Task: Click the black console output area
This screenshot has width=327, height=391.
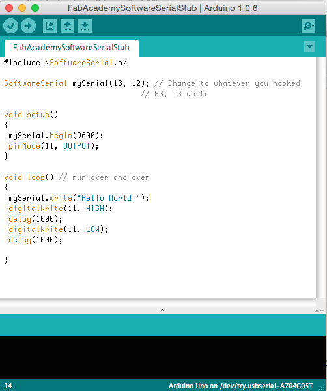Action: coord(163,357)
